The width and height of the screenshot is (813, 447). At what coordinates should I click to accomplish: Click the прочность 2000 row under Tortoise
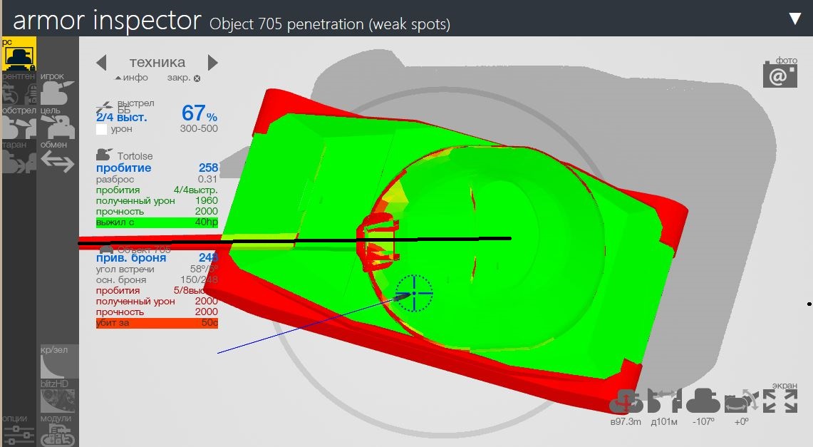[157, 212]
